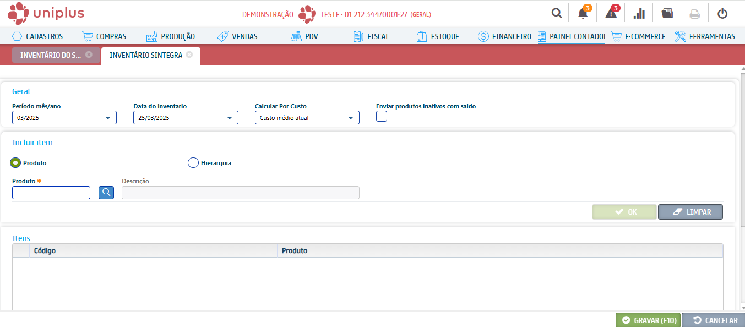Open the bar chart dashboard icon
This screenshot has width=745, height=327.
[x=639, y=13]
